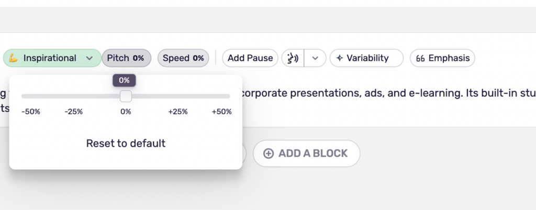Select the -25% label under the slider
This screenshot has height=210, width=536.
(x=74, y=112)
